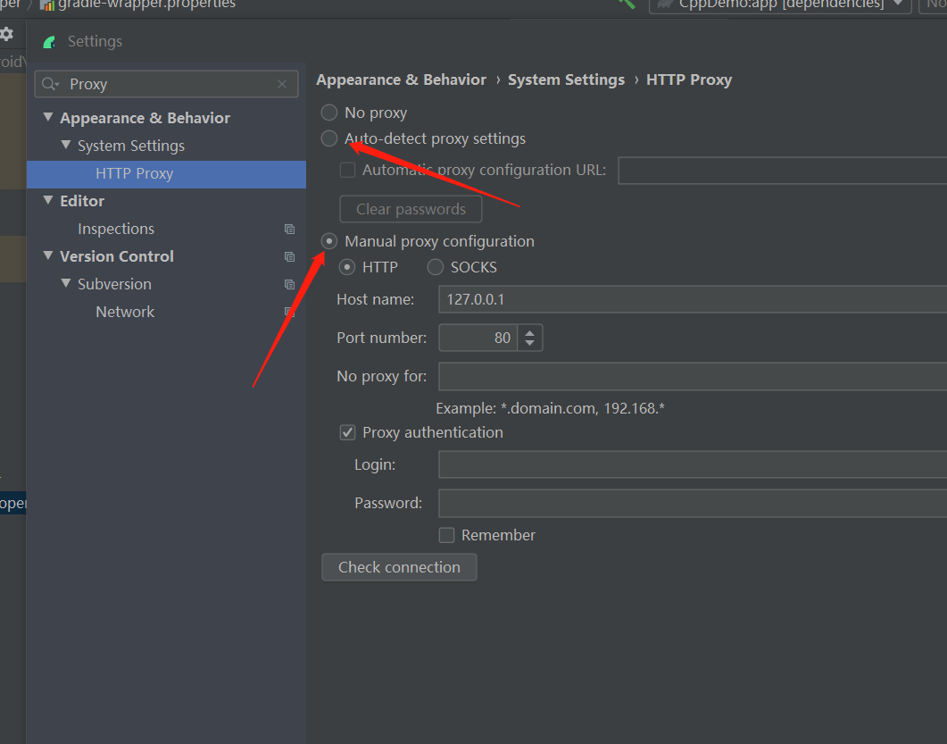The height and width of the screenshot is (744, 947).
Task: Select the SOCKS proxy radio button
Action: [435, 267]
